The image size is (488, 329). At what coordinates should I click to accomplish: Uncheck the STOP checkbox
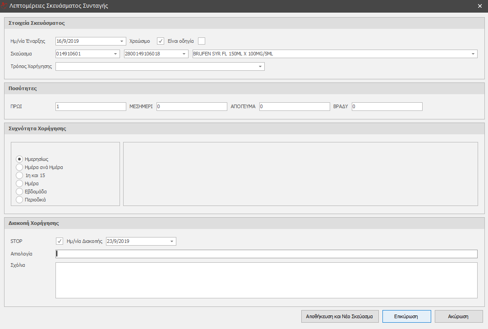tap(59, 241)
